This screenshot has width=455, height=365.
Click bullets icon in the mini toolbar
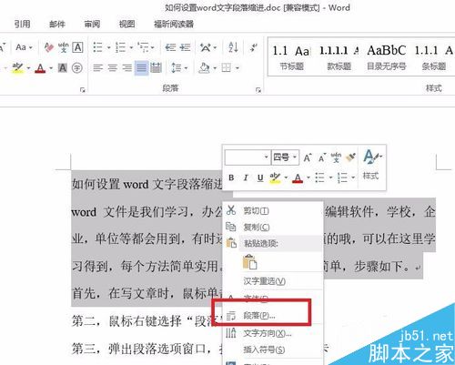319,177
